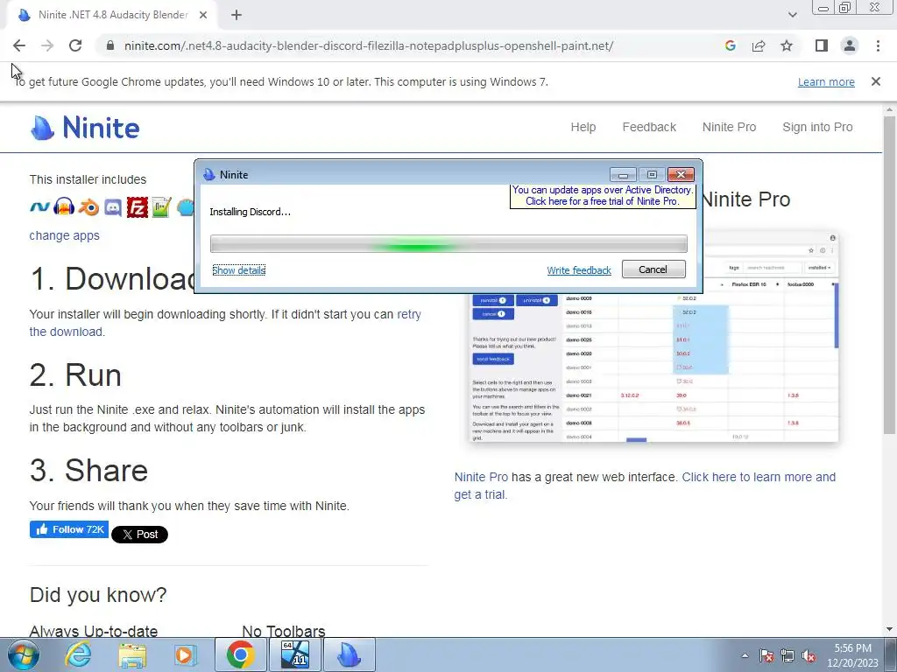The height and width of the screenshot is (672, 897).
Task: Click the URL address field
Action: coord(369,45)
